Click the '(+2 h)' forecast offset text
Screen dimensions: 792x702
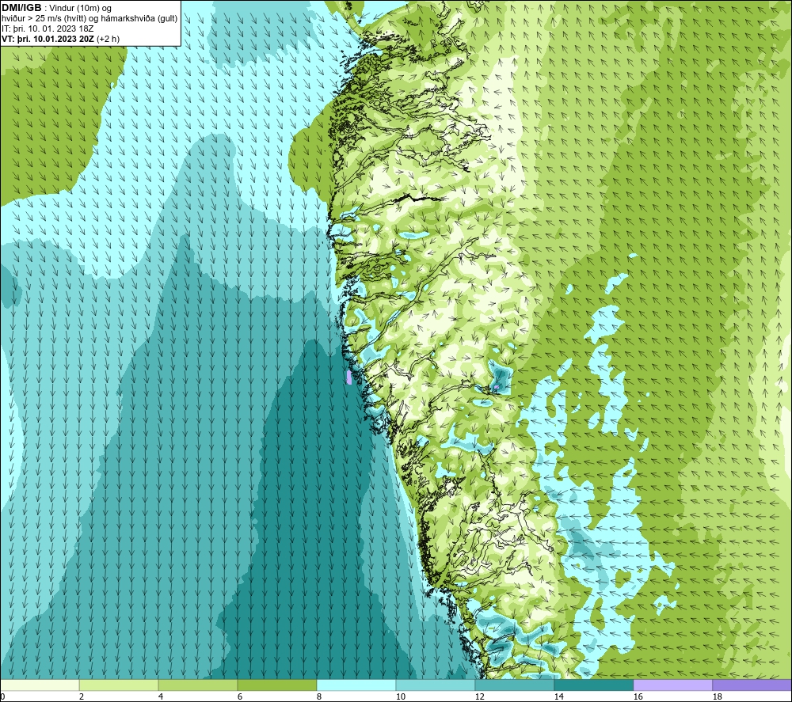click(108, 39)
